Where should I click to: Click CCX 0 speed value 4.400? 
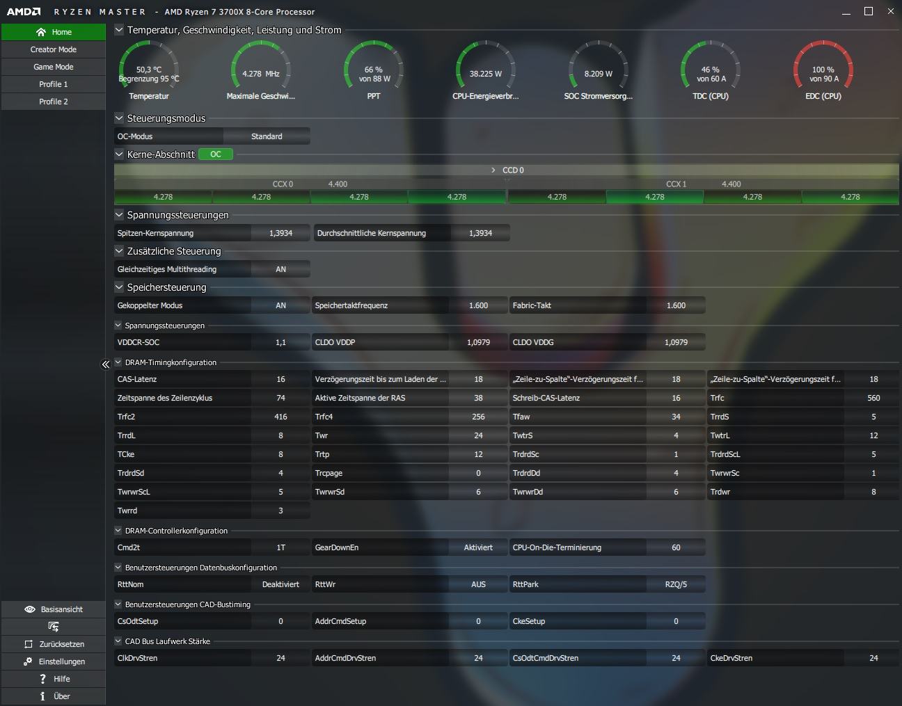point(338,184)
